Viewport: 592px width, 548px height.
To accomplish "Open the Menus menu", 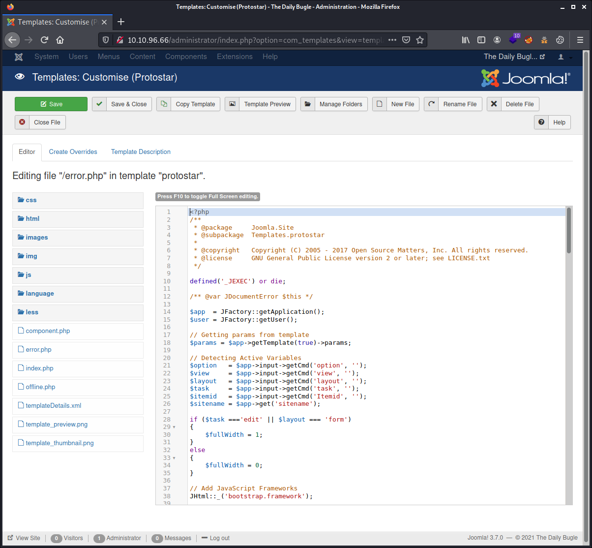I will click(109, 57).
